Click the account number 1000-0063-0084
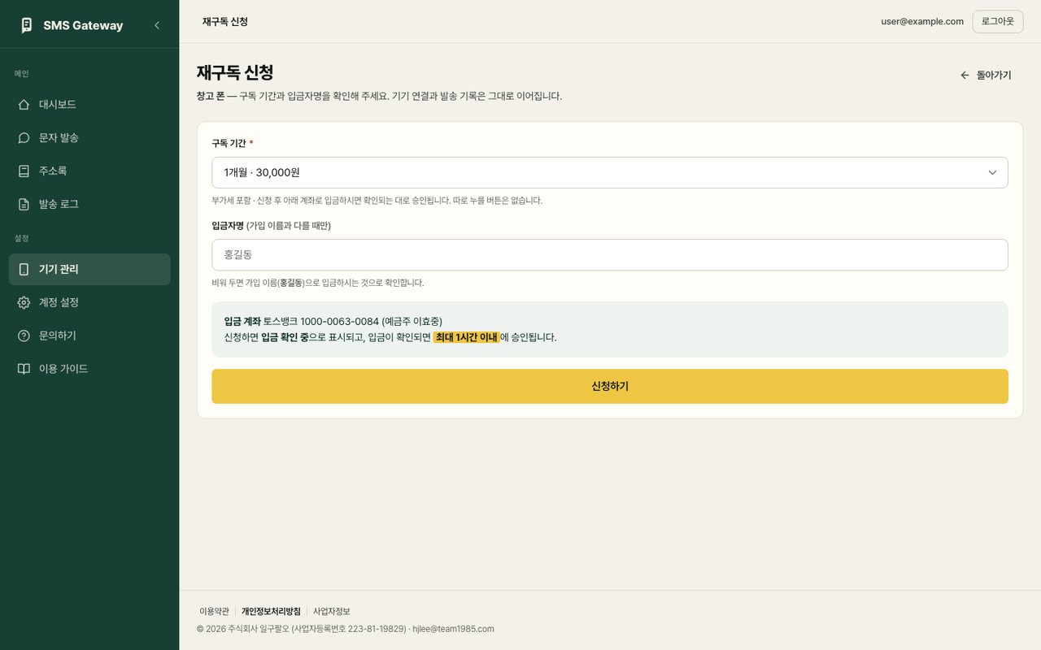1041x650 pixels. coord(339,322)
